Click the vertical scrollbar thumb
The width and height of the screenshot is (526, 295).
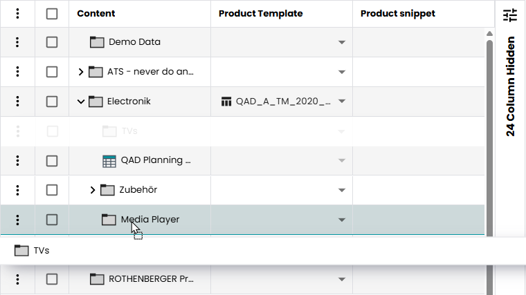pos(489,159)
